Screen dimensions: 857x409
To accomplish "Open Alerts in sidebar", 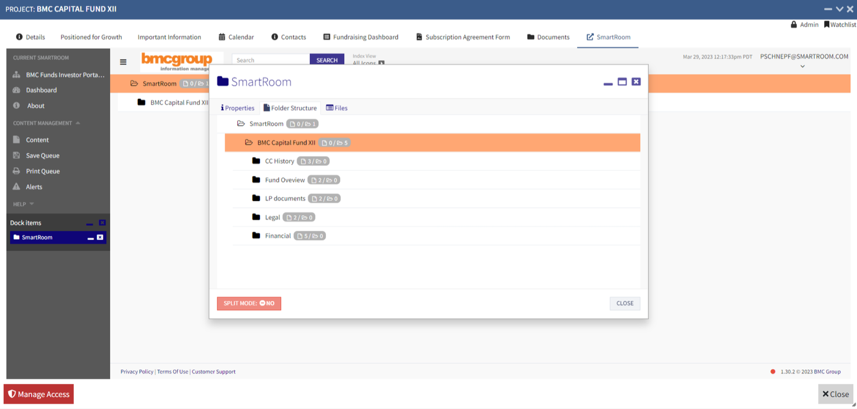I will (x=28, y=187).
